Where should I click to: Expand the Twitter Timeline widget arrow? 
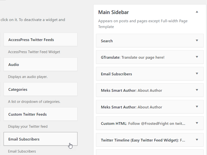point(197,140)
